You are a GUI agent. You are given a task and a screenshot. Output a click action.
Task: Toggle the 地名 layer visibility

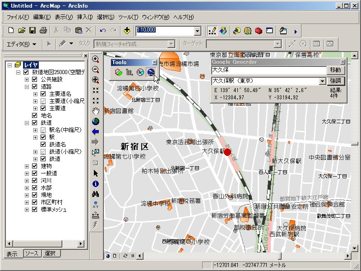[x=35, y=116]
